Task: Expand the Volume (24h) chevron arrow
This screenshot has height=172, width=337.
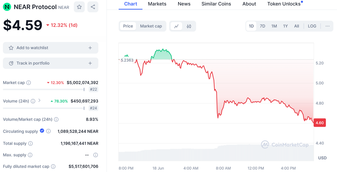Action: pyautogui.click(x=39, y=100)
